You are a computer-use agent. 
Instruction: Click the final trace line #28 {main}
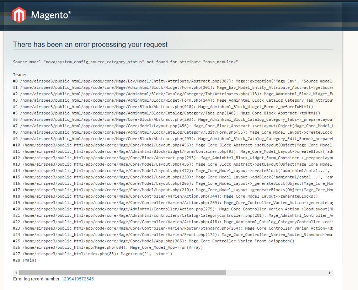tap(25, 260)
